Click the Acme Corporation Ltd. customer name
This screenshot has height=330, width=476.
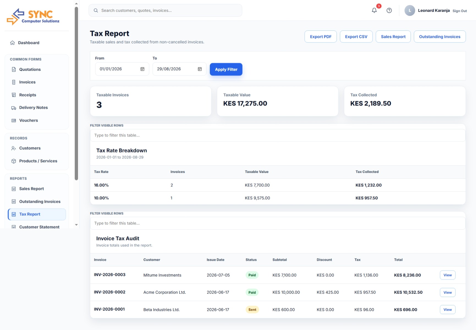point(165,292)
